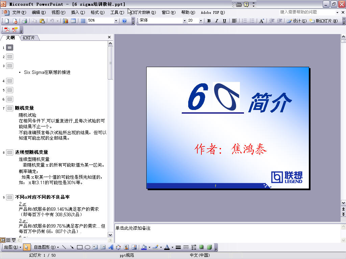Insert a table using table icon

point(73,21)
